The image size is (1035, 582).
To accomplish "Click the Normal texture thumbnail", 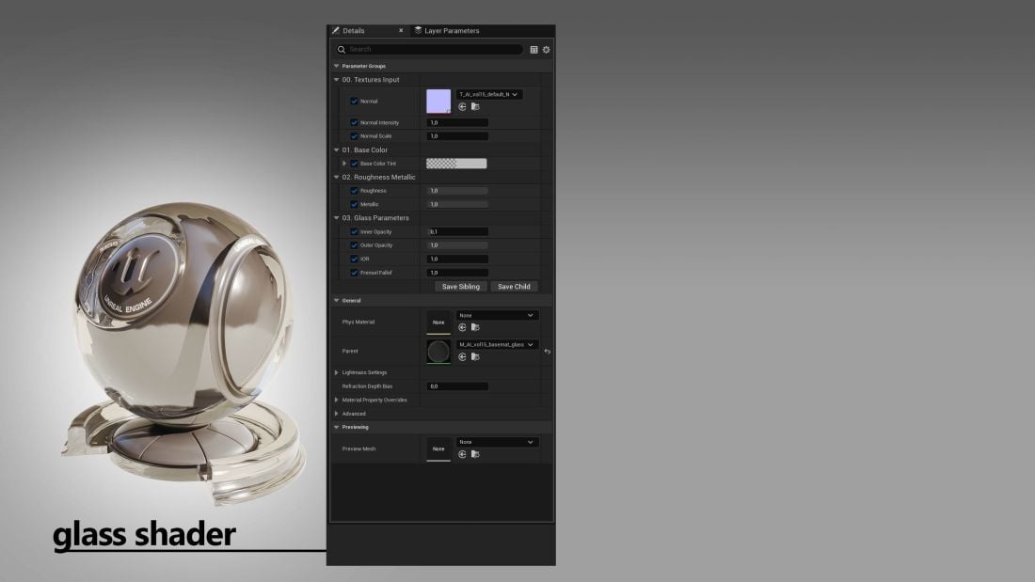I will [438, 101].
